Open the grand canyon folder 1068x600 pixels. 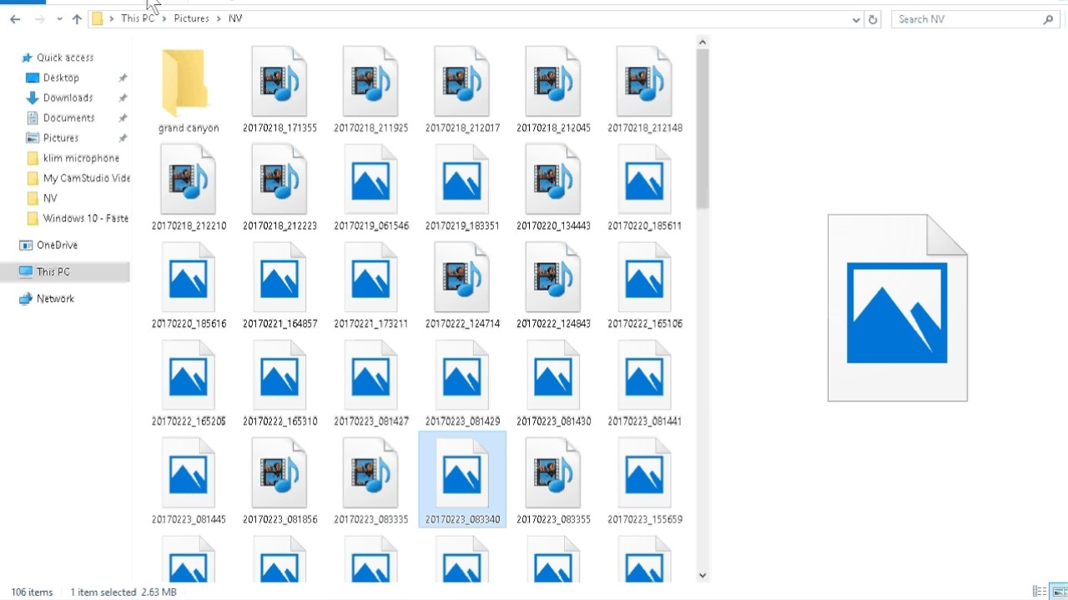click(185, 83)
